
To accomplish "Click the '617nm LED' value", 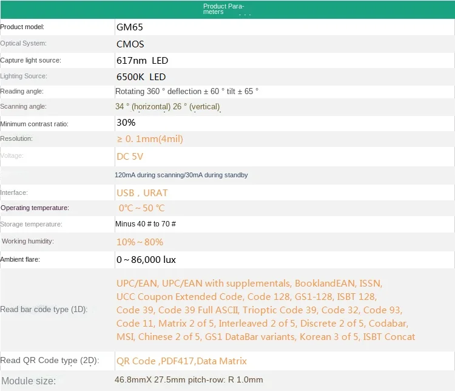I will (142, 61).
